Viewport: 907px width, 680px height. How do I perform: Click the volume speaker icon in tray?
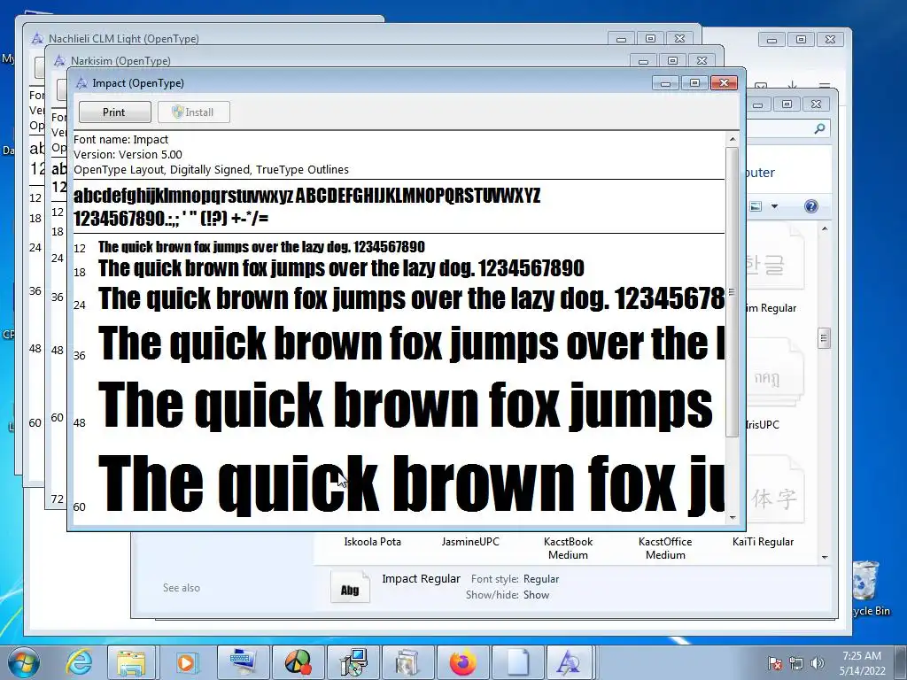click(818, 663)
